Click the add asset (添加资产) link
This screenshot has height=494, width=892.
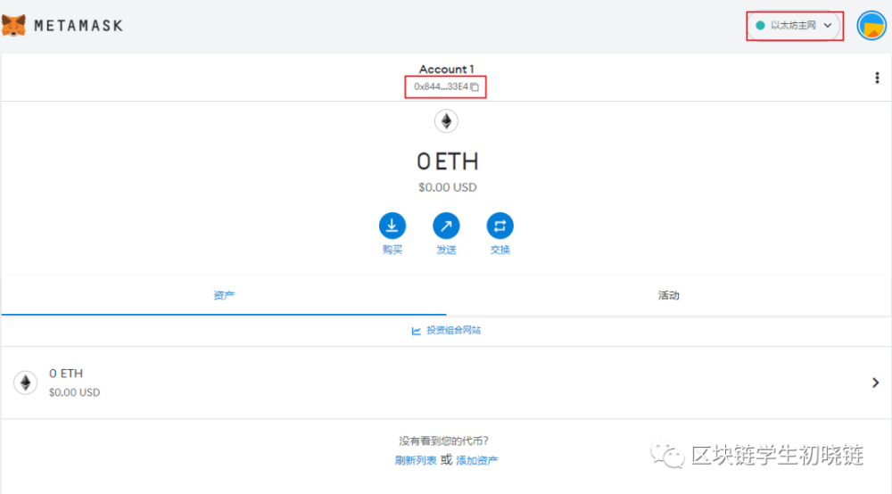coord(476,460)
